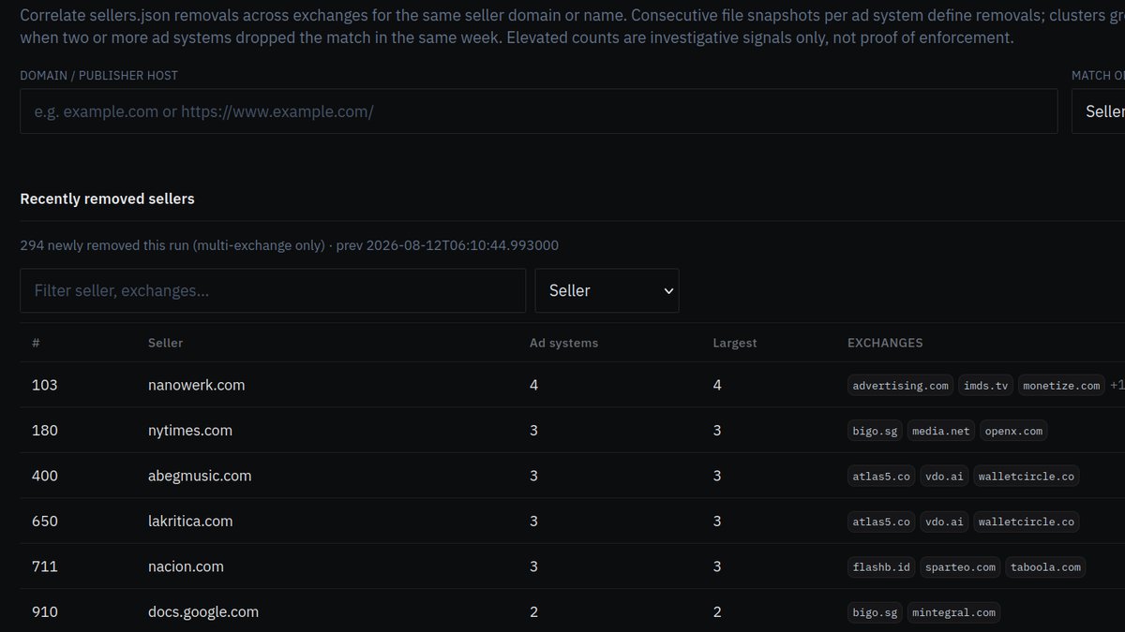The image size is (1125, 632).
Task: Click row number 103
Action: (44, 385)
